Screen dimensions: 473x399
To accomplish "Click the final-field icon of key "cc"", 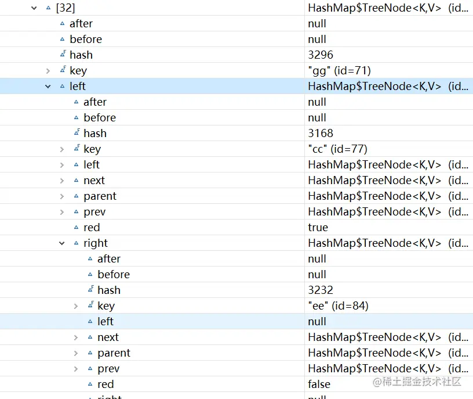I will tap(77, 148).
